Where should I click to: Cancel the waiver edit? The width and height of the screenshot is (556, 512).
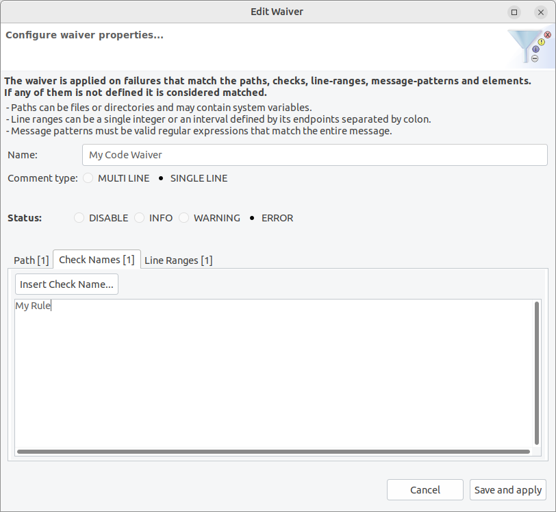(425, 489)
